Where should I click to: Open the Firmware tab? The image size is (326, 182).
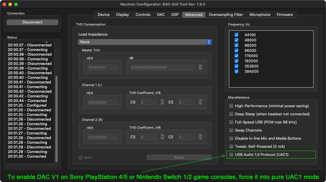click(x=285, y=14)
